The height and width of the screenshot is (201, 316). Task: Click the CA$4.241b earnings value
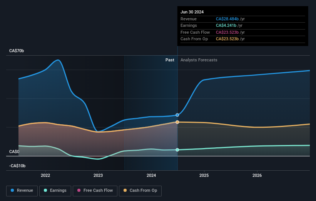coord(226,25)
